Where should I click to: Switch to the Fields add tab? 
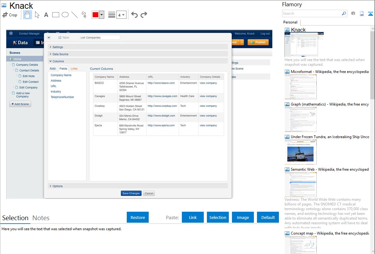(63, 69)
